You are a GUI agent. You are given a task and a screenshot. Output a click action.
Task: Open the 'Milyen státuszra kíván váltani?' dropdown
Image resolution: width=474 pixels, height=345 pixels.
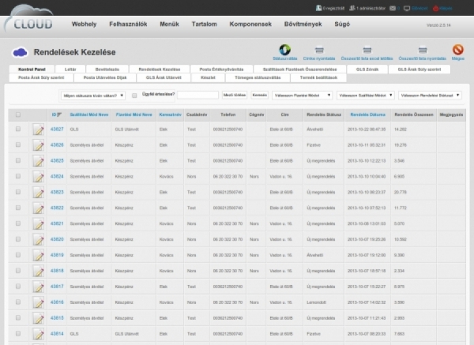click(x=93, y=96)
